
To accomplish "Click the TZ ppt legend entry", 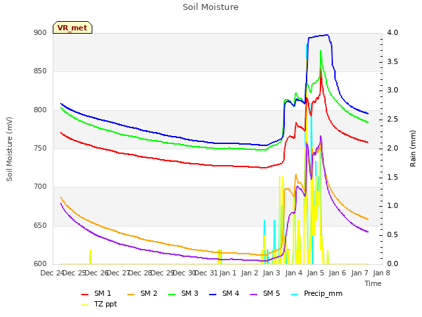I will click(99, 304).
